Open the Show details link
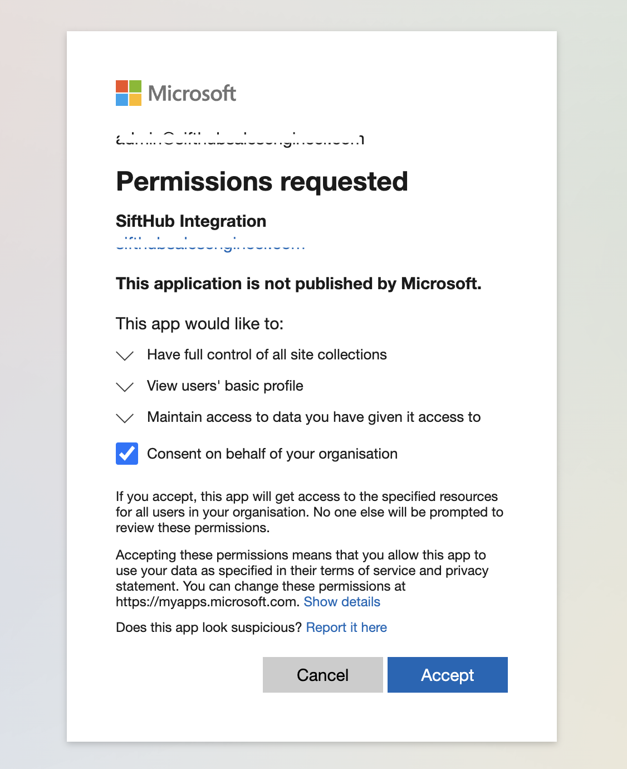 pos(342,602)
